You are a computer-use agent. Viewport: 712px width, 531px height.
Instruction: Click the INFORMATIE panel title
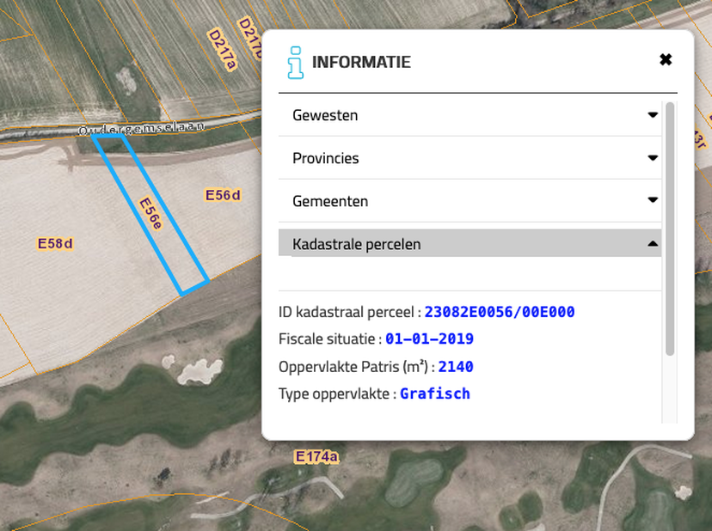click(x=361, y=62)
